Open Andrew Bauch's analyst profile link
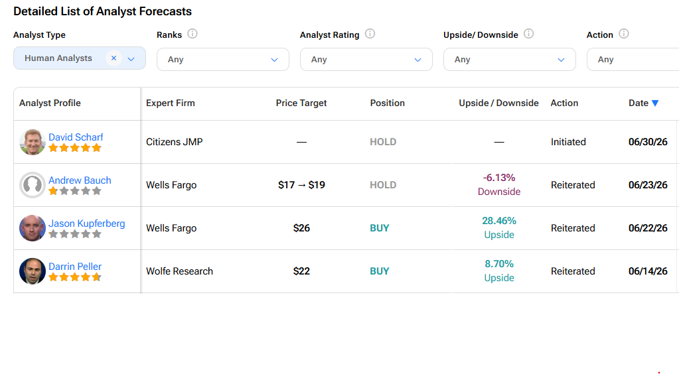The image size is (679, 374). (80, 180)
